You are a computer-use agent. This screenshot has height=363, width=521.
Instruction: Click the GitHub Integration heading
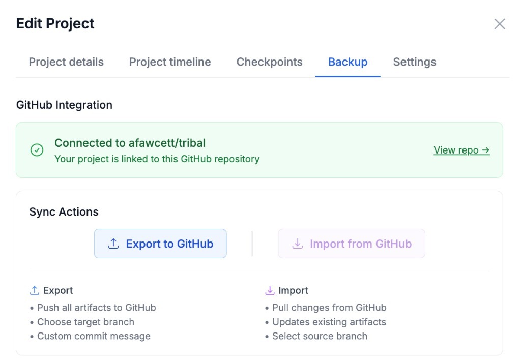click(64, 105)
